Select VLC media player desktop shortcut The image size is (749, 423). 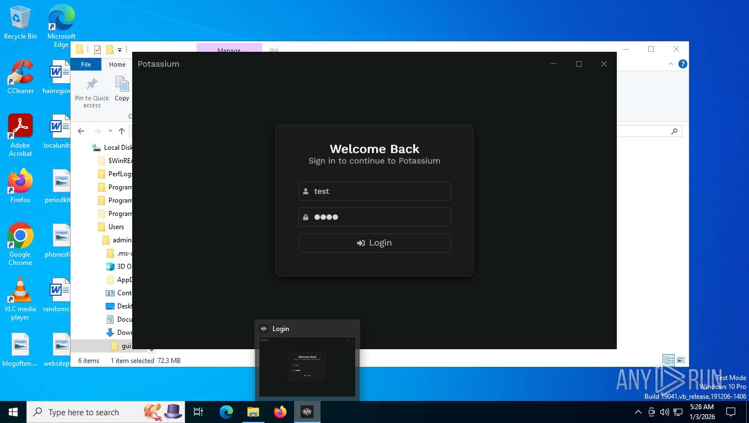point(20,299)
